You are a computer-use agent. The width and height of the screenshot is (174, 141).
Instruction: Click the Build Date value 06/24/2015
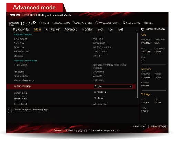point(99,43)
